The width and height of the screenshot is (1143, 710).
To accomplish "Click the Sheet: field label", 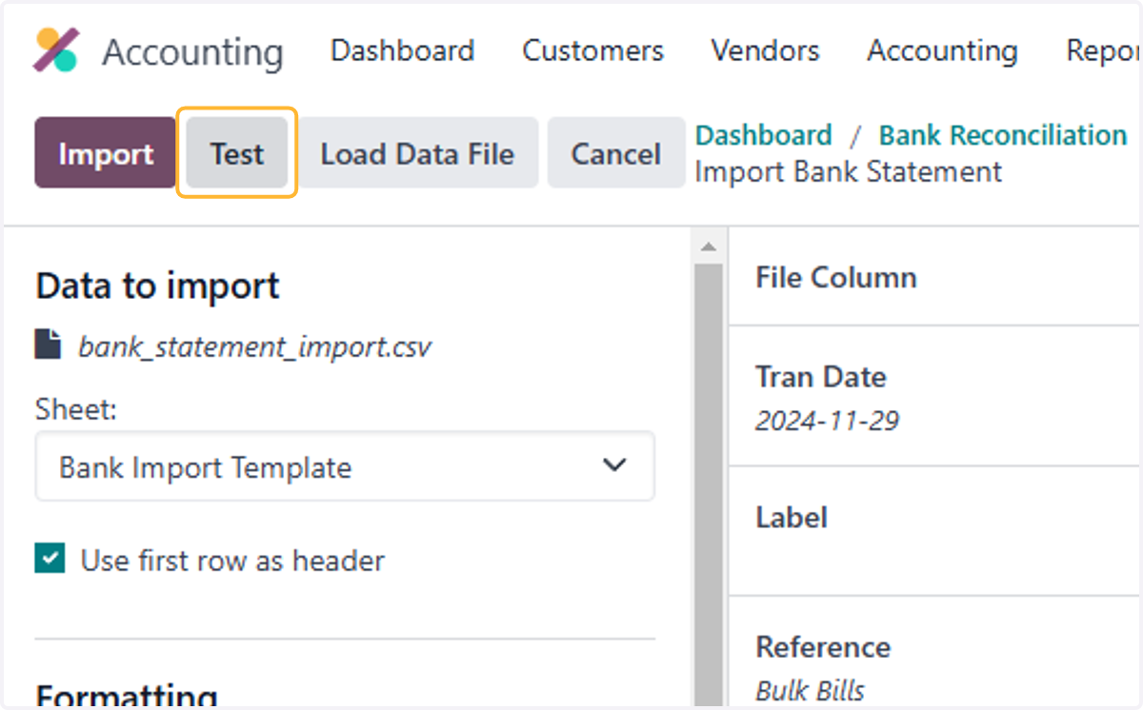I will (75, 409).
